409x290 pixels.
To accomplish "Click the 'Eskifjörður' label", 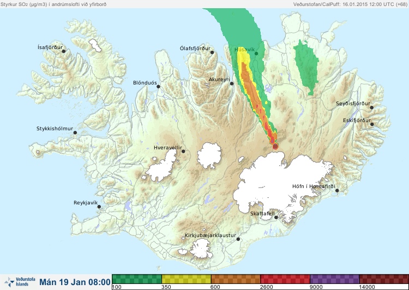I will click(x=357, y=120).
